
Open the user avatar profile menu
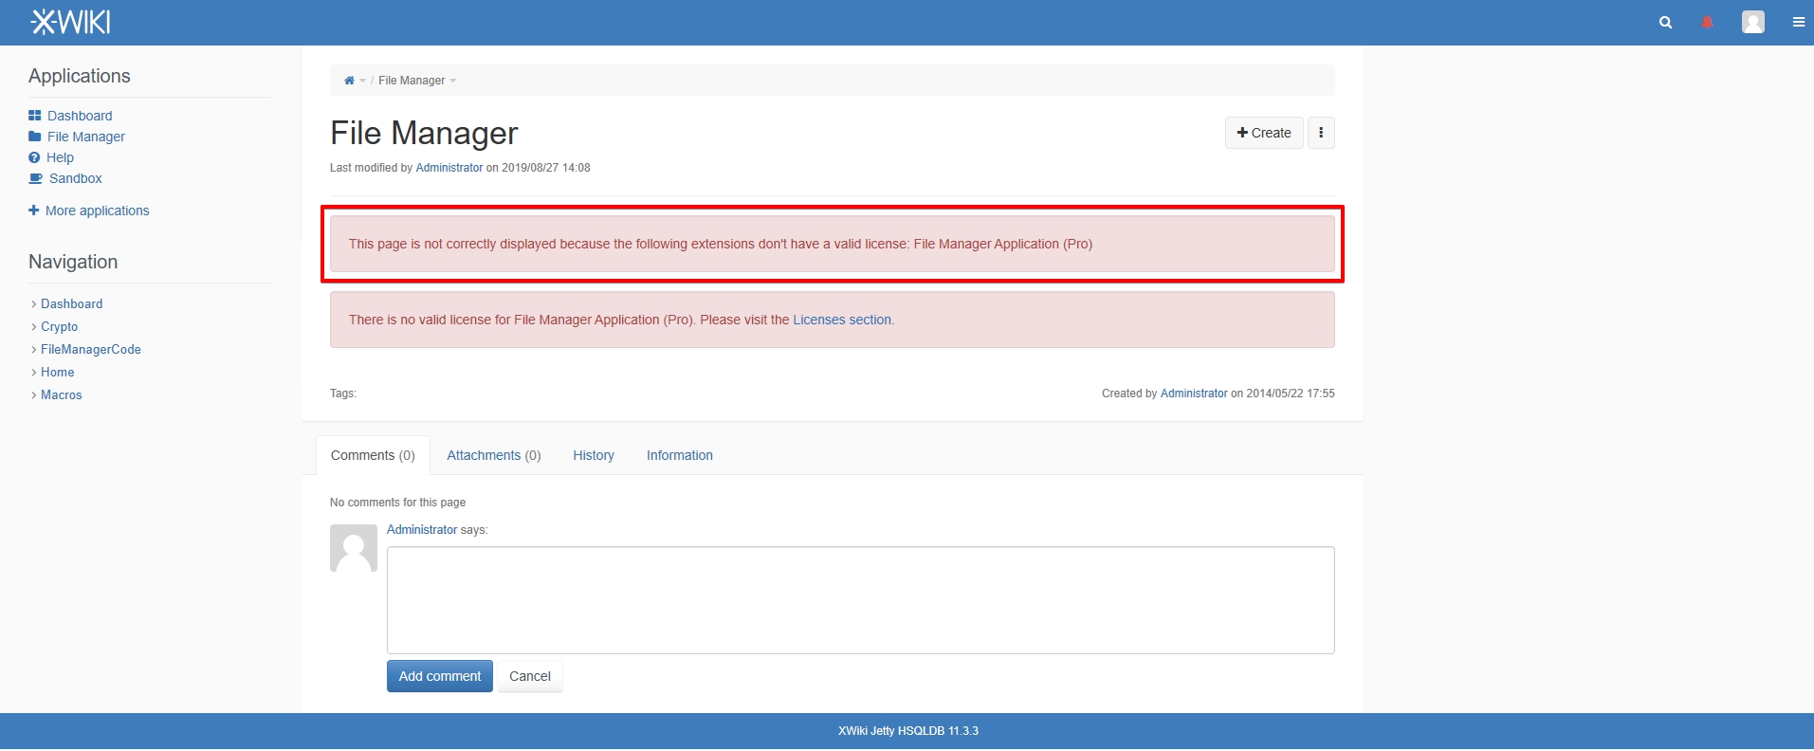1753,22
